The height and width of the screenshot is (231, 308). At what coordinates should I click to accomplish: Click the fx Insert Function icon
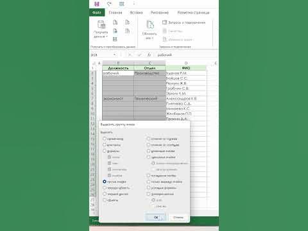(149, 55)
